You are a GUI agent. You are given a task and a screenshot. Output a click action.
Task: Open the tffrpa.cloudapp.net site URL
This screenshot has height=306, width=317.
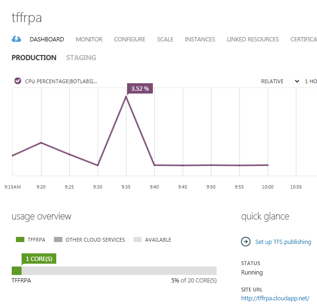pyautogui.click(x=275, y=298)
